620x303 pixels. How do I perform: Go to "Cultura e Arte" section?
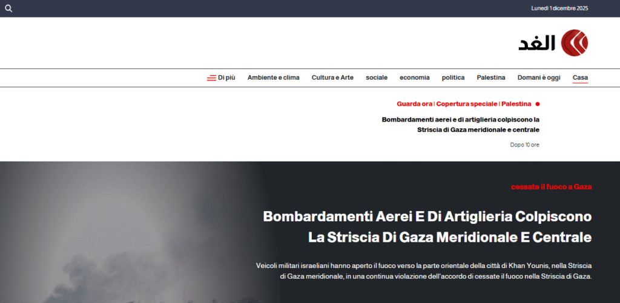332,77
